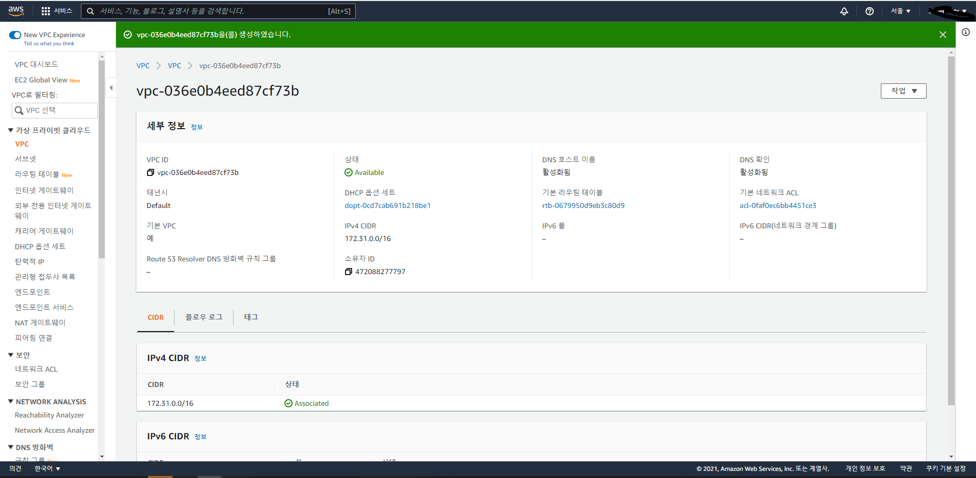The image size is (976, 478).
Task: Open EC2 Global View in sidebar
Action: [41, 80]
